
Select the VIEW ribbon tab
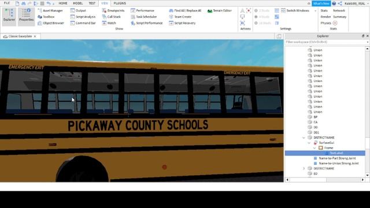(105, 3)
